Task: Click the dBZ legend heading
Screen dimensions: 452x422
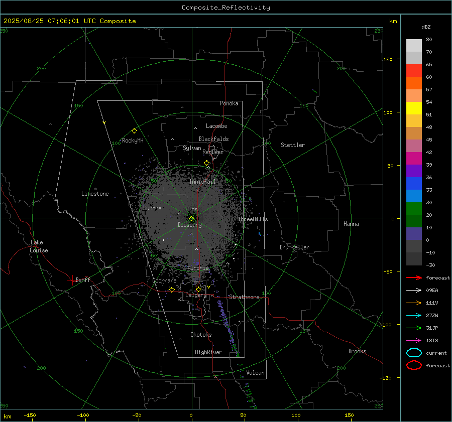Action: click(x=426, y=27)
